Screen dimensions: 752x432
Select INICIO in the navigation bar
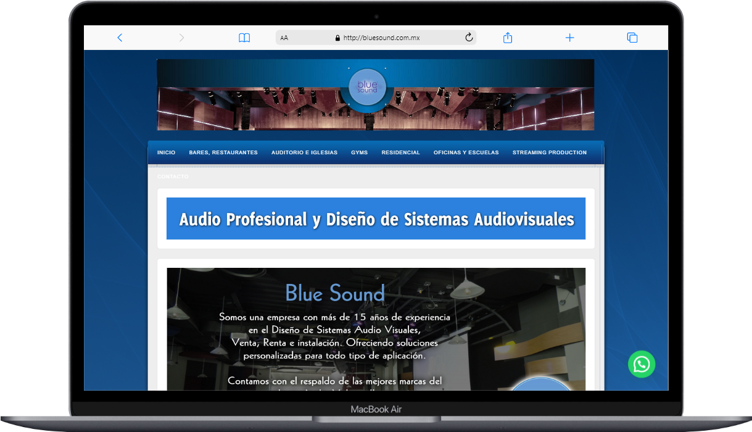pos(166,152)
